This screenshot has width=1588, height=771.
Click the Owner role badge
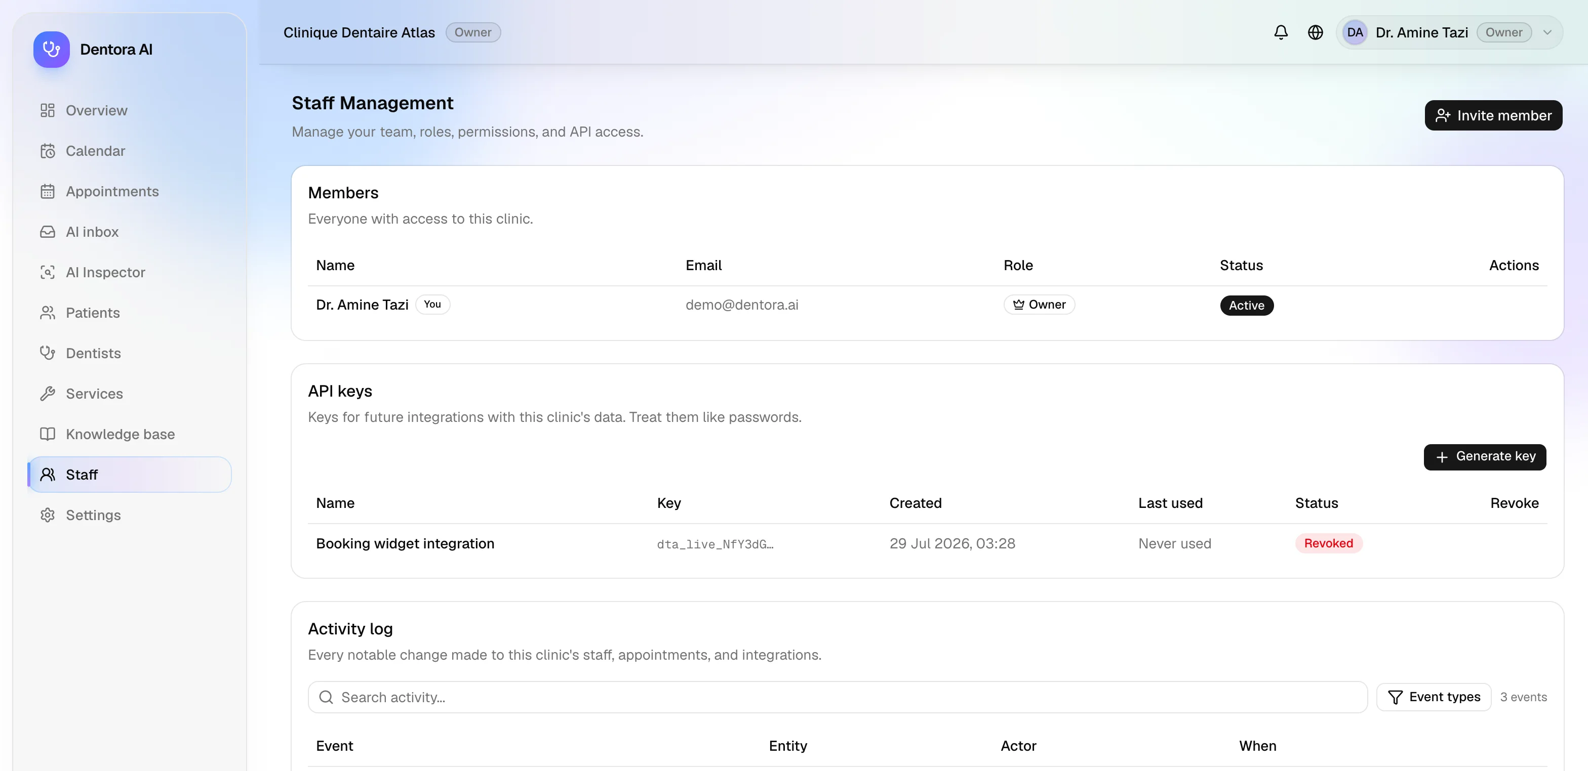tap(1039, 305)
